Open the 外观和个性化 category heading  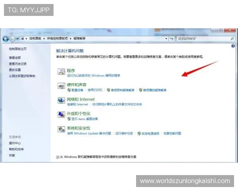79,114
